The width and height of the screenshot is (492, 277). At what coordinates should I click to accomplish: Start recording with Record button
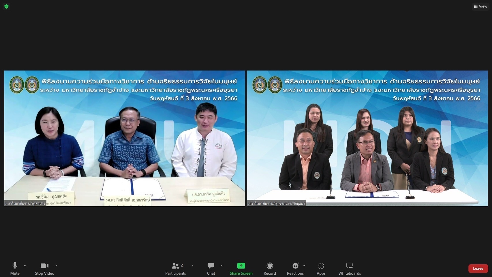click(270, 269)
